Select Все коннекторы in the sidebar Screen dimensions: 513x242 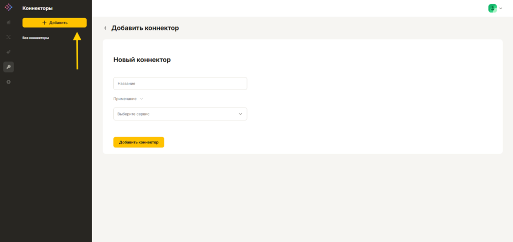[x=36, y=37]
